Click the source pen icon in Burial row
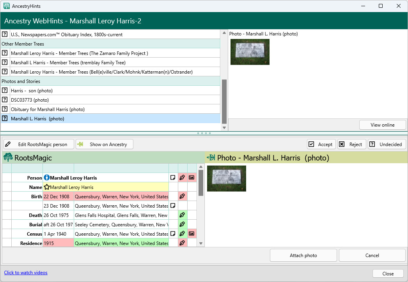This screenshot has width=408, height=282. [x=183, y=224]
